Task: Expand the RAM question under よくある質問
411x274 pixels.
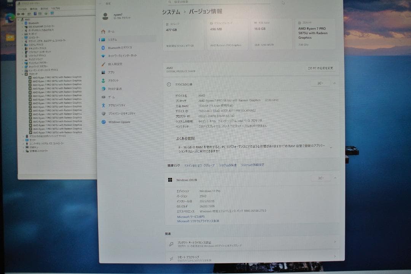Action: coord(331,147)
